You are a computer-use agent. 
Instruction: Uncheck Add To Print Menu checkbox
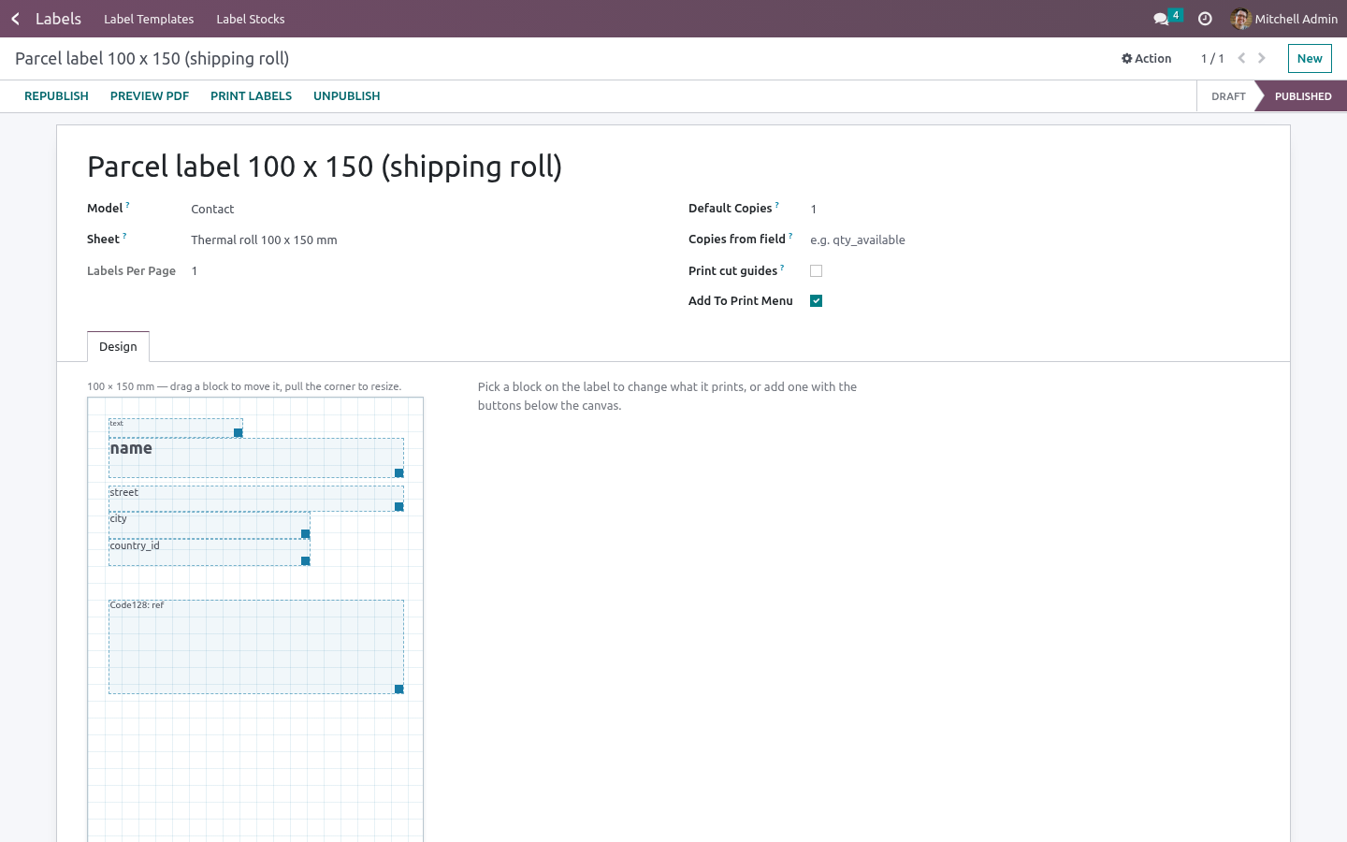point(816,300)
